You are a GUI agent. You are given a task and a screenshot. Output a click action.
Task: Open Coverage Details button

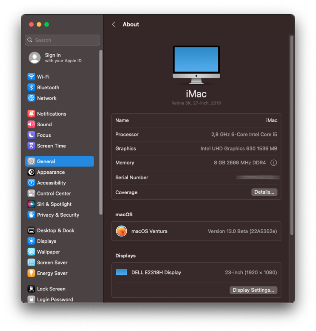click(x=264, y=192)
